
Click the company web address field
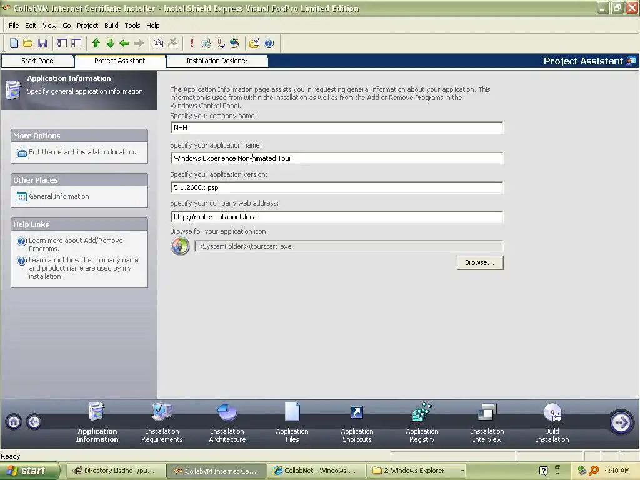[337, 217]
